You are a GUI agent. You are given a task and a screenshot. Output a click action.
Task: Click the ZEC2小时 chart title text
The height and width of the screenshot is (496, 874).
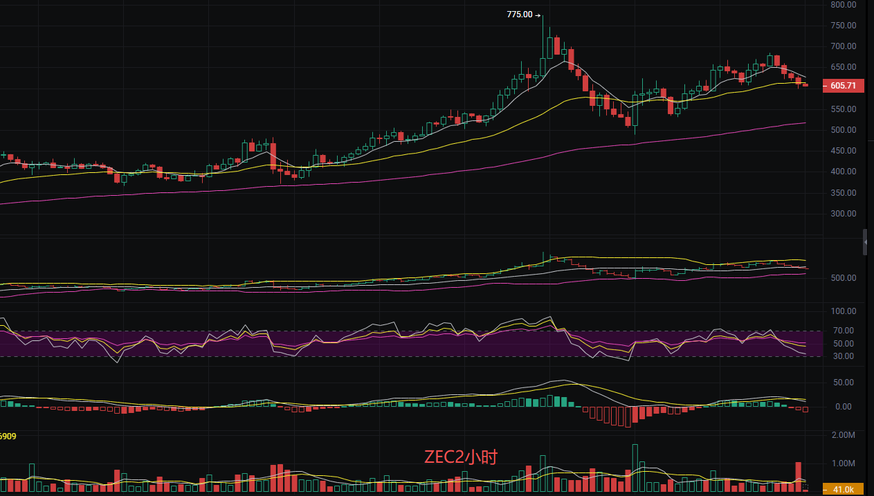point(460,457)
